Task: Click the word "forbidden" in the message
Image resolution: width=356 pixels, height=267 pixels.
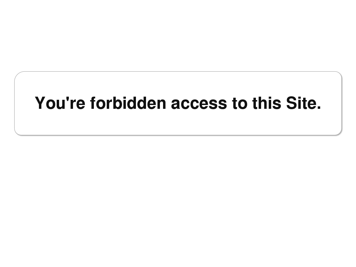Action: click(128, 103)
